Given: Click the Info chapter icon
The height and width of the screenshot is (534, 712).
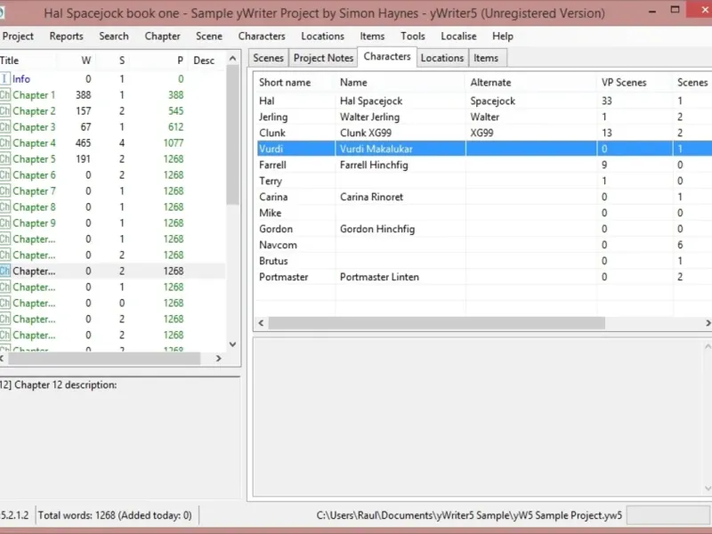Looking at the screenshot, I should pyautogui.click(x=4, y=79).
